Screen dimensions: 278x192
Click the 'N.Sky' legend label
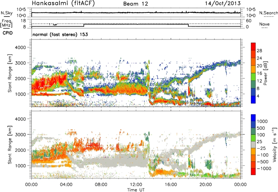click(x=7, y=13)
